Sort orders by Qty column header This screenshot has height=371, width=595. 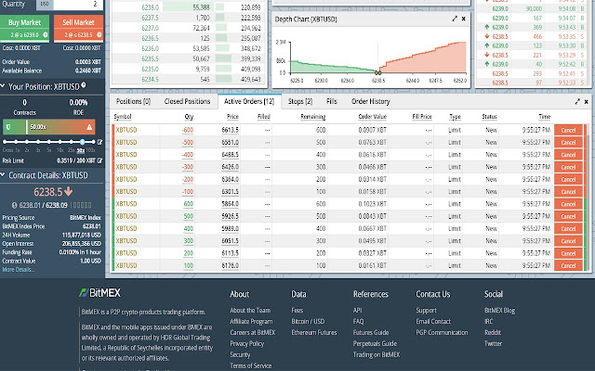click(x=189, y=117)
